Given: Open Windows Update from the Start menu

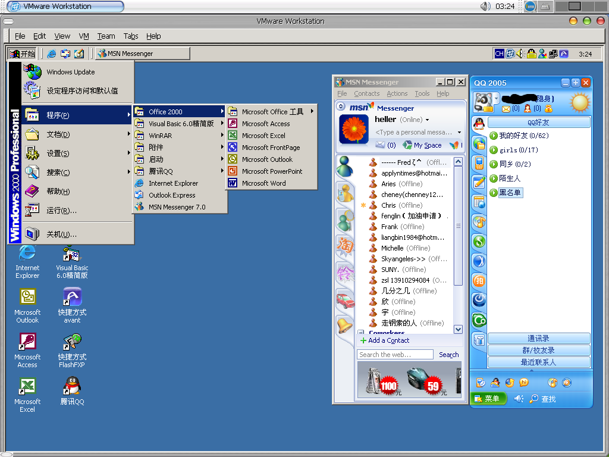Looking at the screenshot, I should (77, 72).
